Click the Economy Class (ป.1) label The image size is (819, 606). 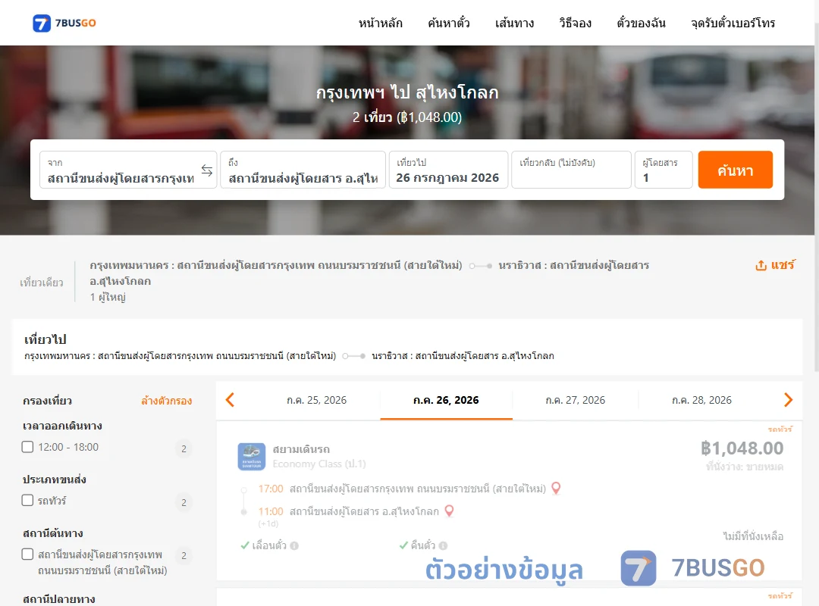(x=319, y=464)
